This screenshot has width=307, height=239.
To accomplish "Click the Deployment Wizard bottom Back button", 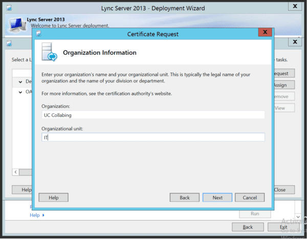I will click(248, 227).
